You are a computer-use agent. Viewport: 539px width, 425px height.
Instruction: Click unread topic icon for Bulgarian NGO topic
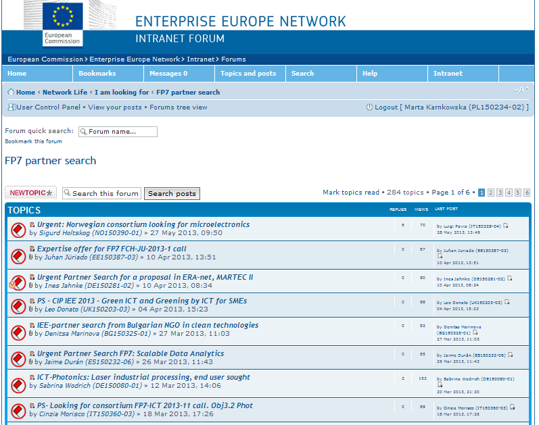tap(18, 332)
